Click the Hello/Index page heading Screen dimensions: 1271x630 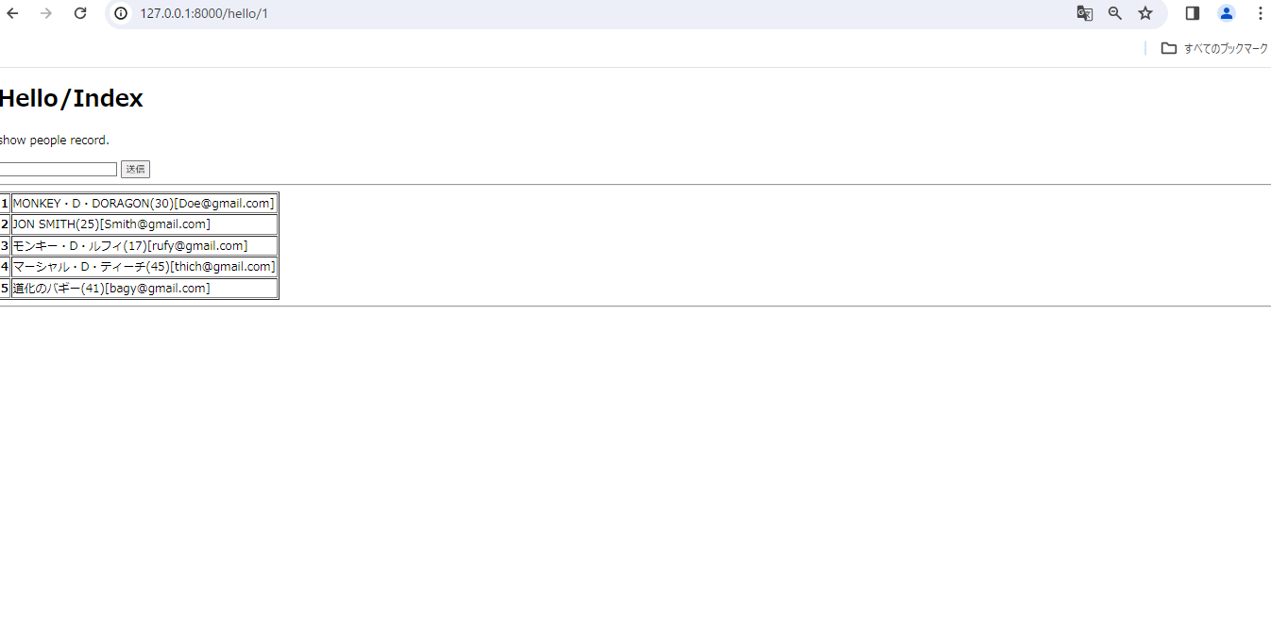[71, 99]
